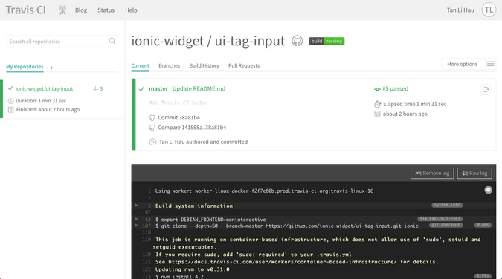The height and width of the screenshot is (279, 502).
Task: Open the hamburger menu beside More options
Action: point(491,64)
